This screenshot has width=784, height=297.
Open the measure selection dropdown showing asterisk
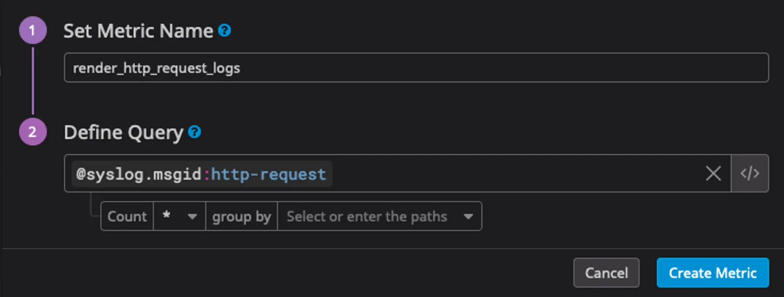[179, 216]
